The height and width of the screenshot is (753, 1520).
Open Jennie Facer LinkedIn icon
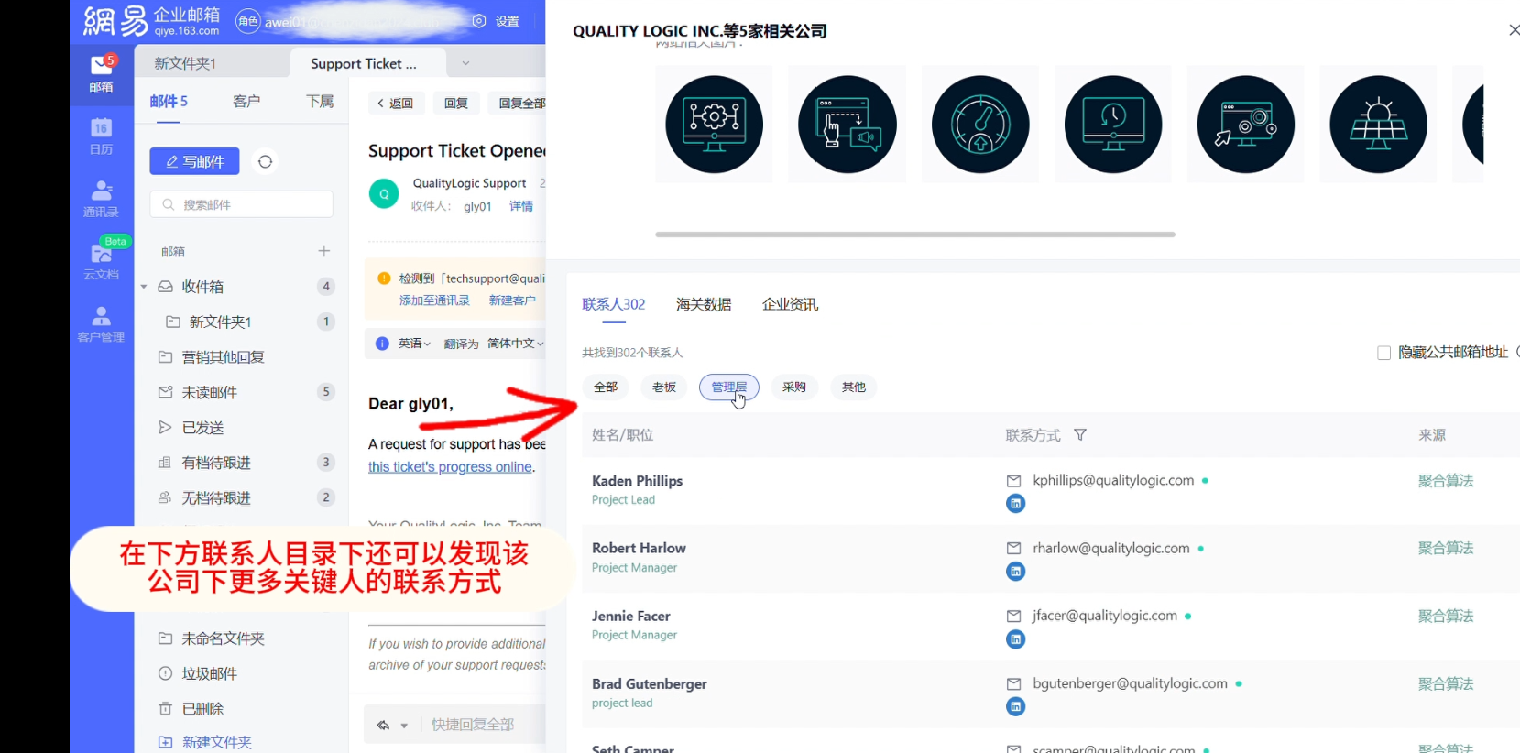click(1015, 639)
